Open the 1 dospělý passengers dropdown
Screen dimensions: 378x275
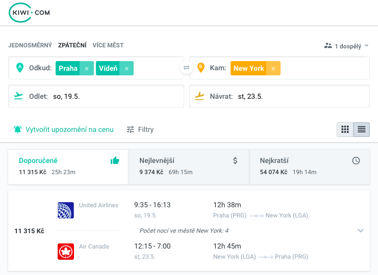[x=346, y=46]
